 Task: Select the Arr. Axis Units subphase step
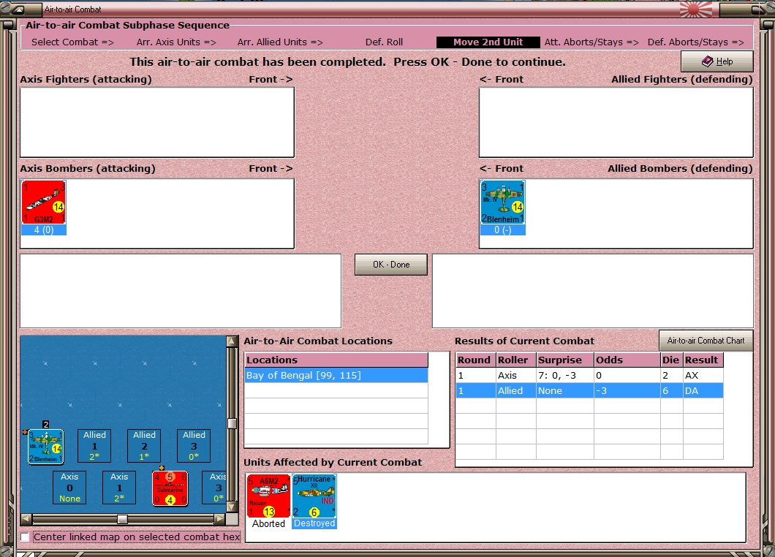[176, 42]
